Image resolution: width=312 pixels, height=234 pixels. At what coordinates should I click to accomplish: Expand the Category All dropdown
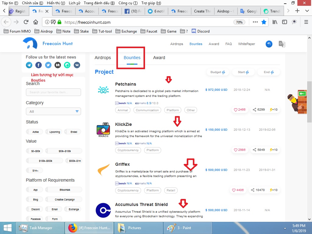click(x=53, y=112)
